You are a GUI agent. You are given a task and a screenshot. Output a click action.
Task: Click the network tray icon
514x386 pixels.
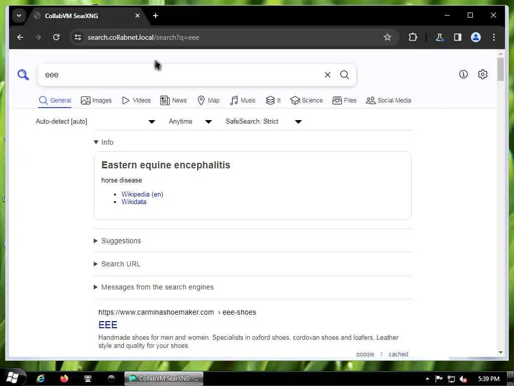point(451,379)
